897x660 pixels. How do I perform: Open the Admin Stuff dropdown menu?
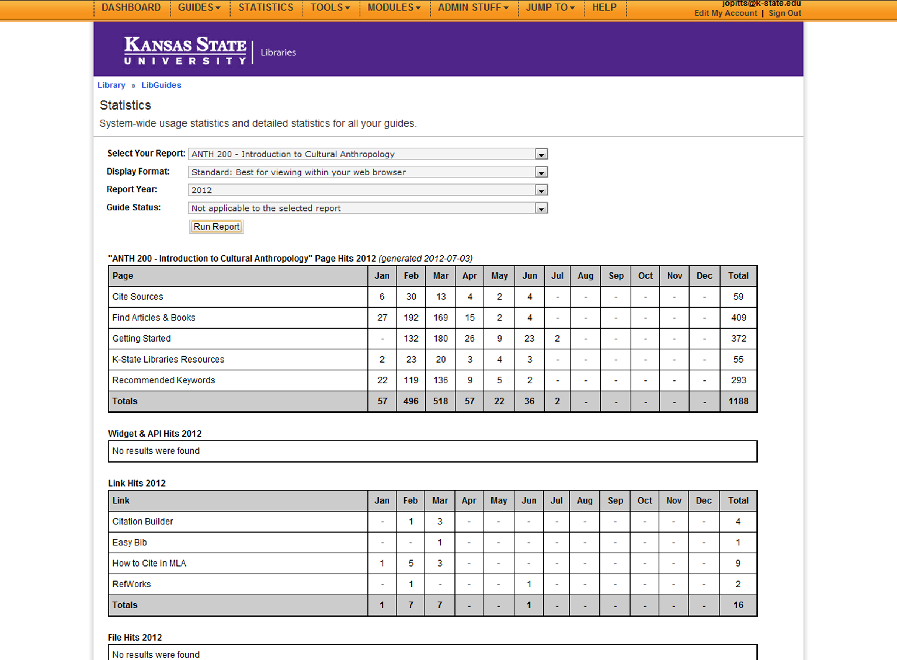[x=473, y=7]
